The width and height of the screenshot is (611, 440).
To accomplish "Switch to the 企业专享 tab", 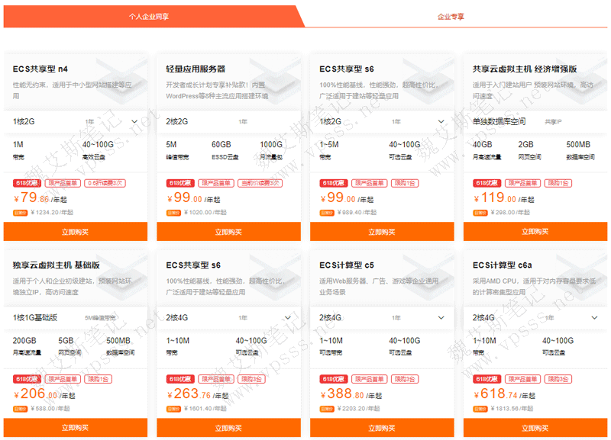I will point(450,16).
